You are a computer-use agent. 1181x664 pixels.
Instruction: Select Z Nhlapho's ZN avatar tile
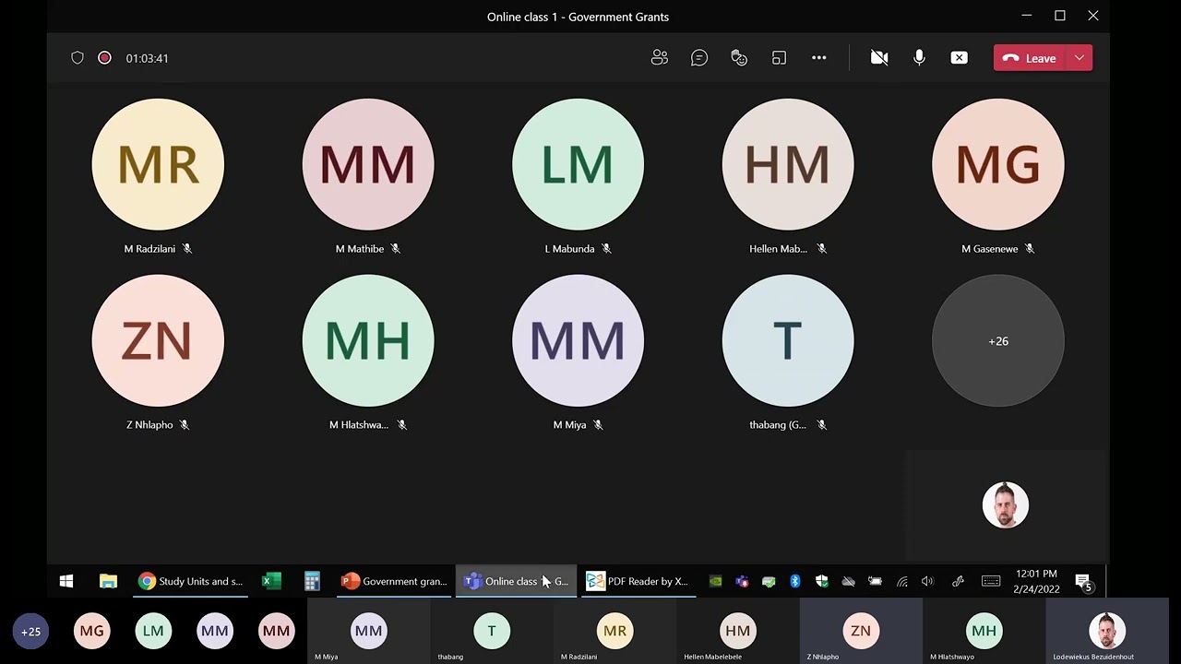158,340
